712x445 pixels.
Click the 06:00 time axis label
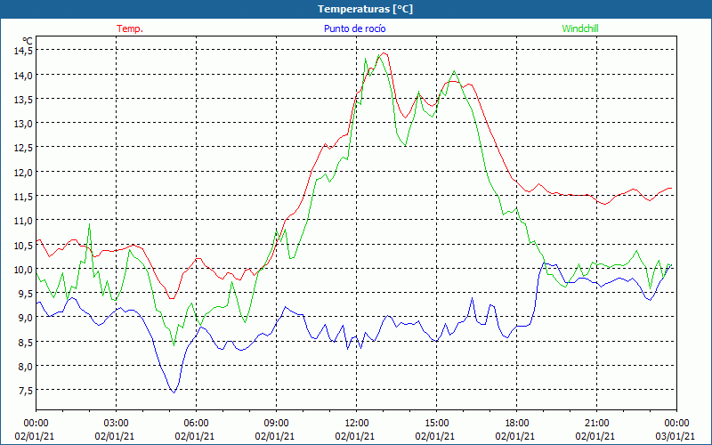(196, 424)
